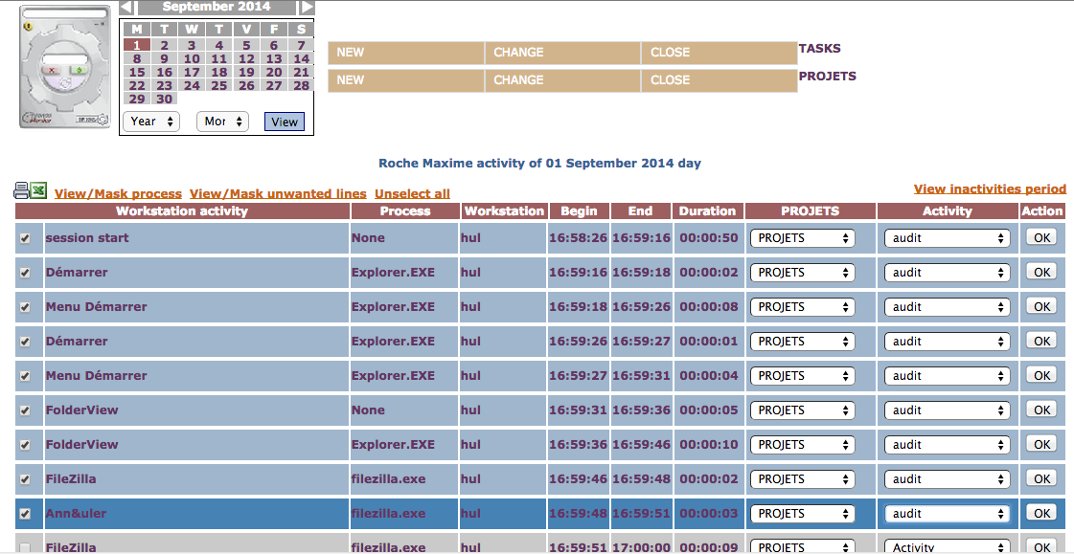Go to the previous month in calendar

126,7
